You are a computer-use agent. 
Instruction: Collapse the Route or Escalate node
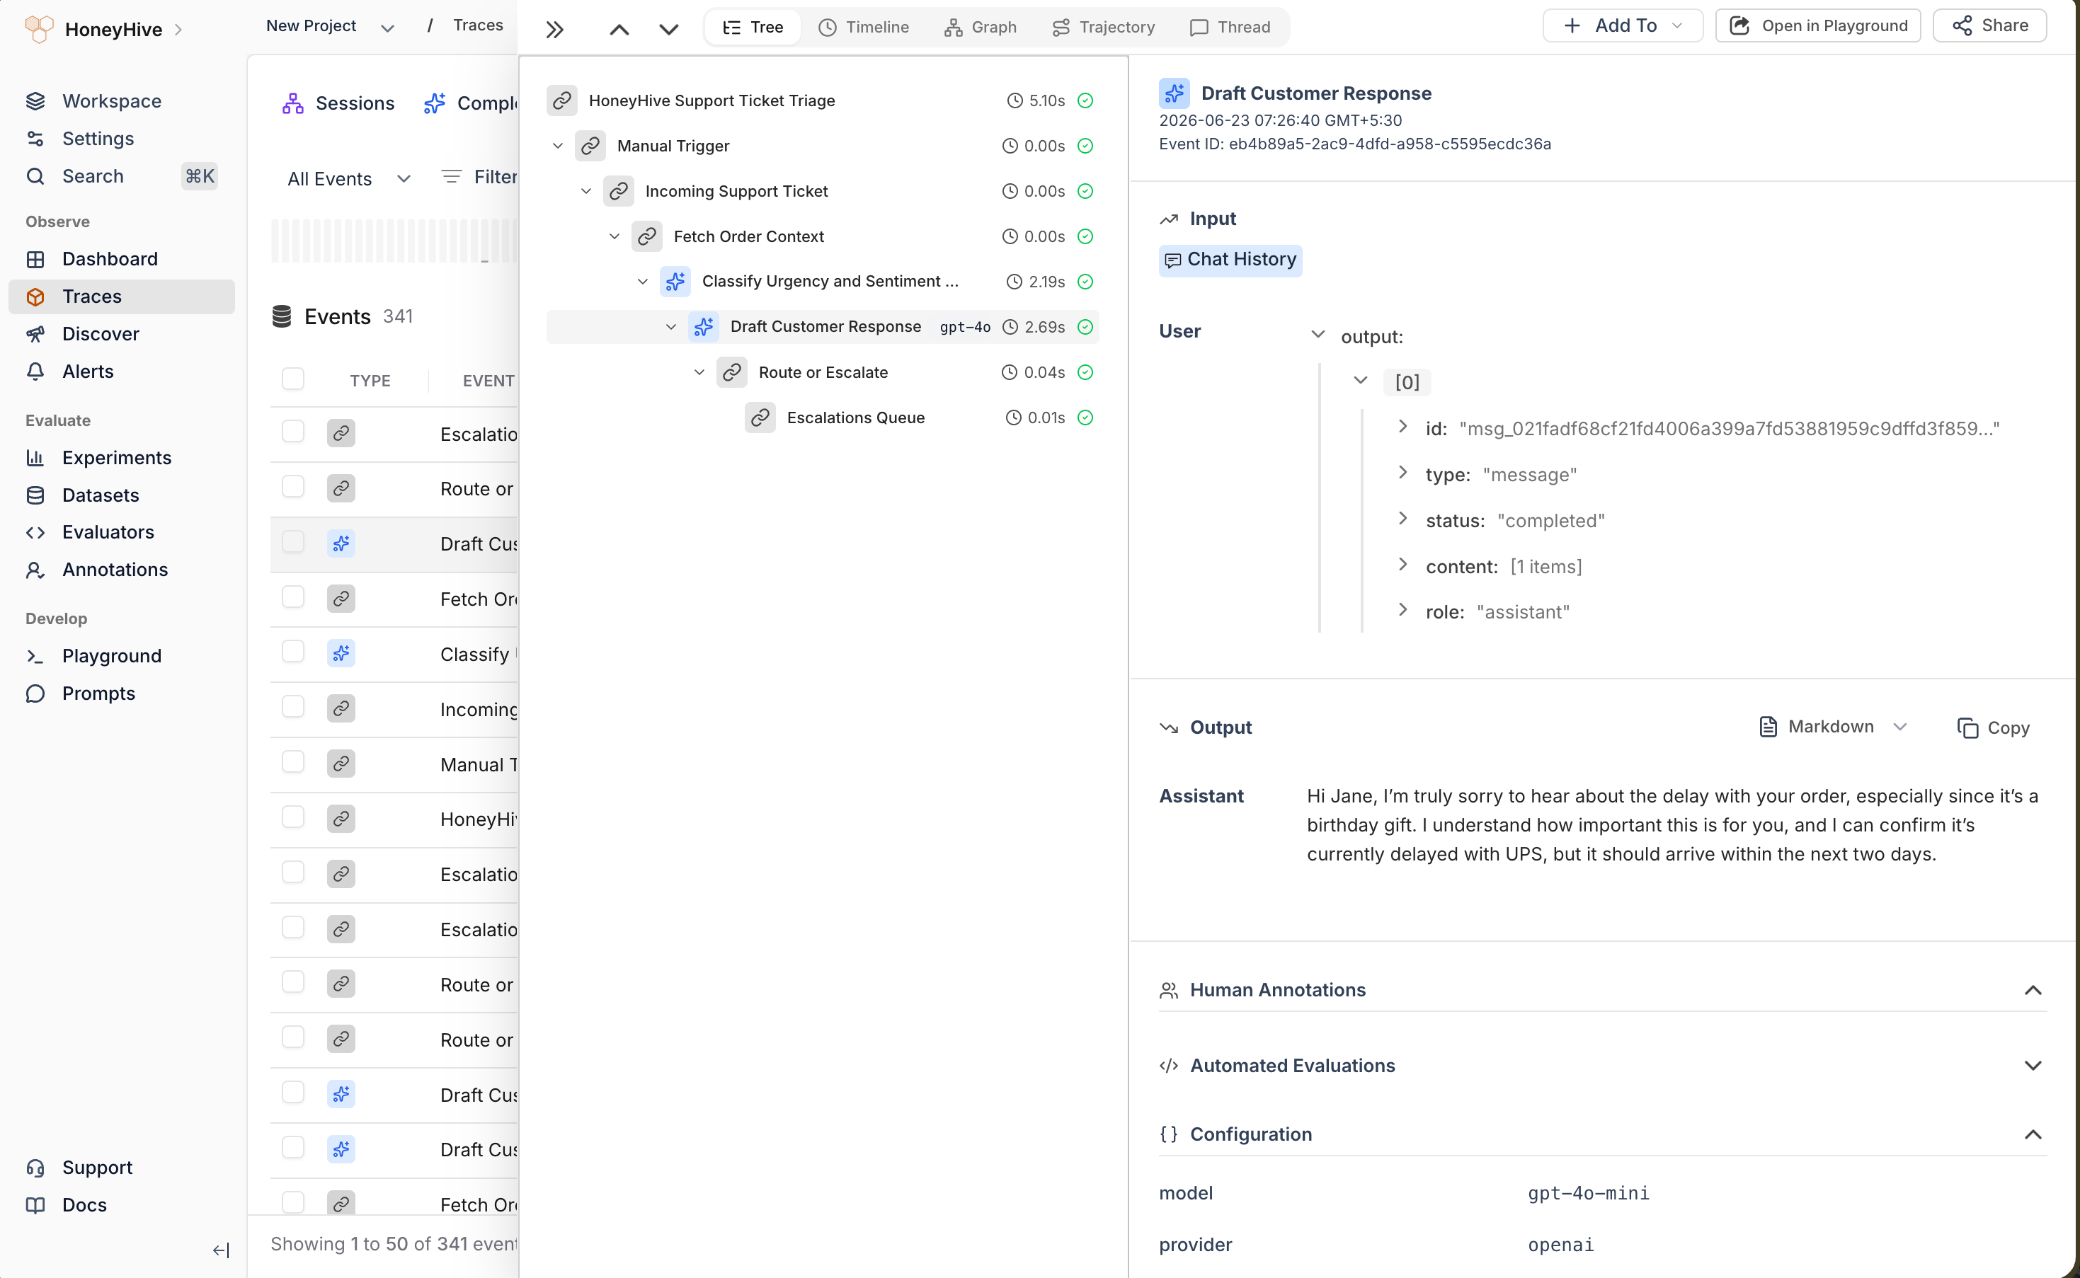(x=699, y=372)
